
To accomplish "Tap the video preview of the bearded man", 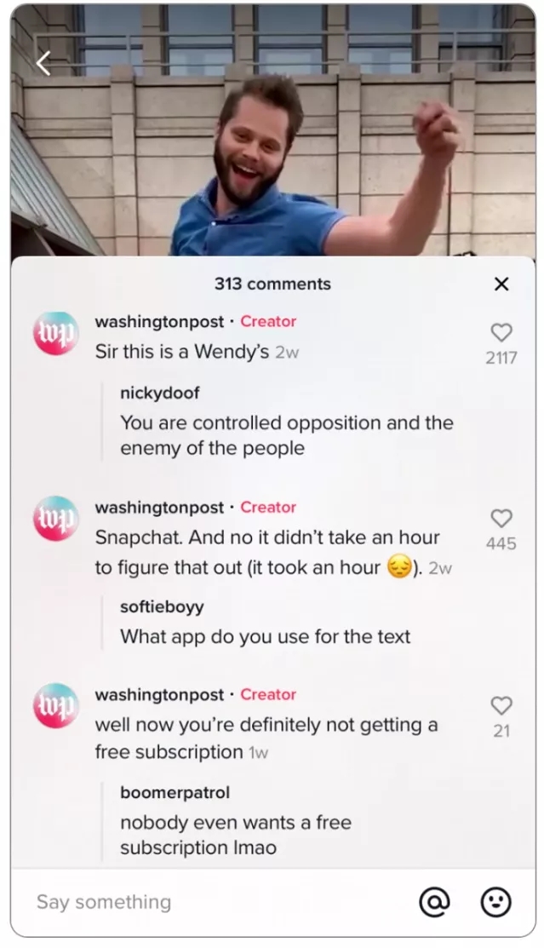I will pos(272,130).
